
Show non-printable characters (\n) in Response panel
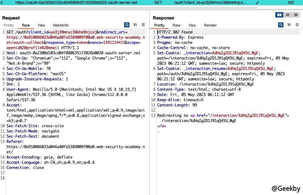(289, 25)
